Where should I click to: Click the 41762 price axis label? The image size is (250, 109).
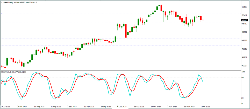(x=244, y=57)
